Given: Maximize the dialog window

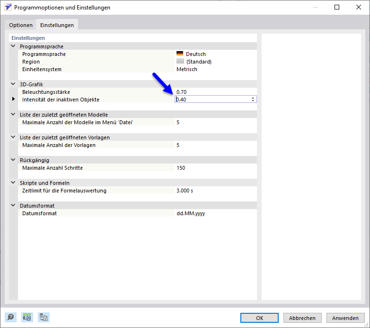Looking at the screenshot, I should coord(337,7).
